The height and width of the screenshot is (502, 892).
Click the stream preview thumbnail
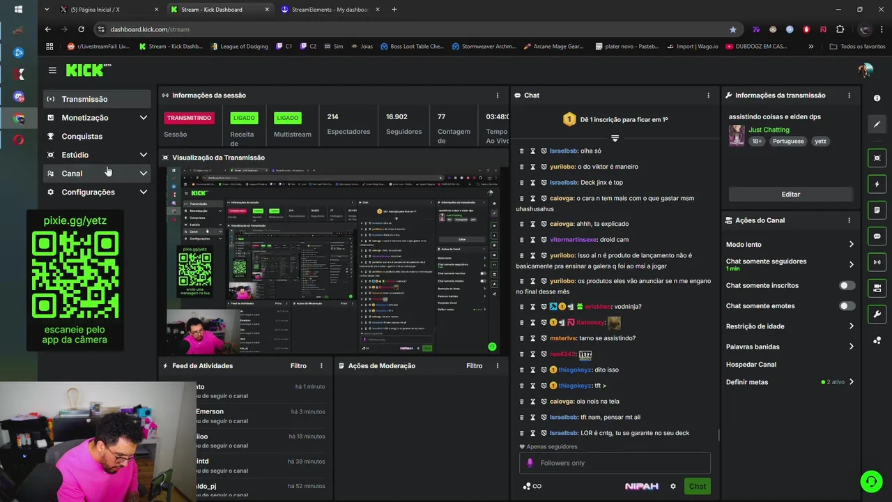pos(333,259)
